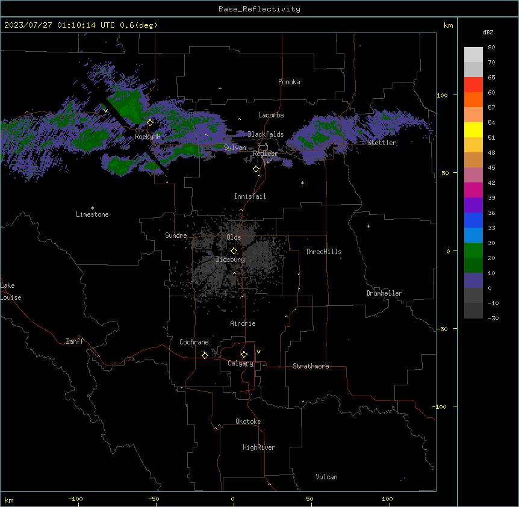Click the Banff town label
The image size is (519, 507).
(75, 341)
